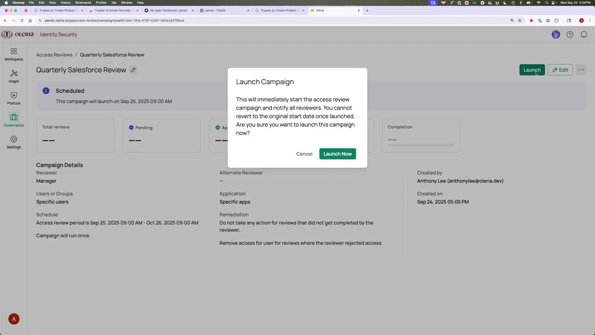Open the Access Reviews breadcrumb link
This screenshot has width=595, height=335.
(54, 55)
